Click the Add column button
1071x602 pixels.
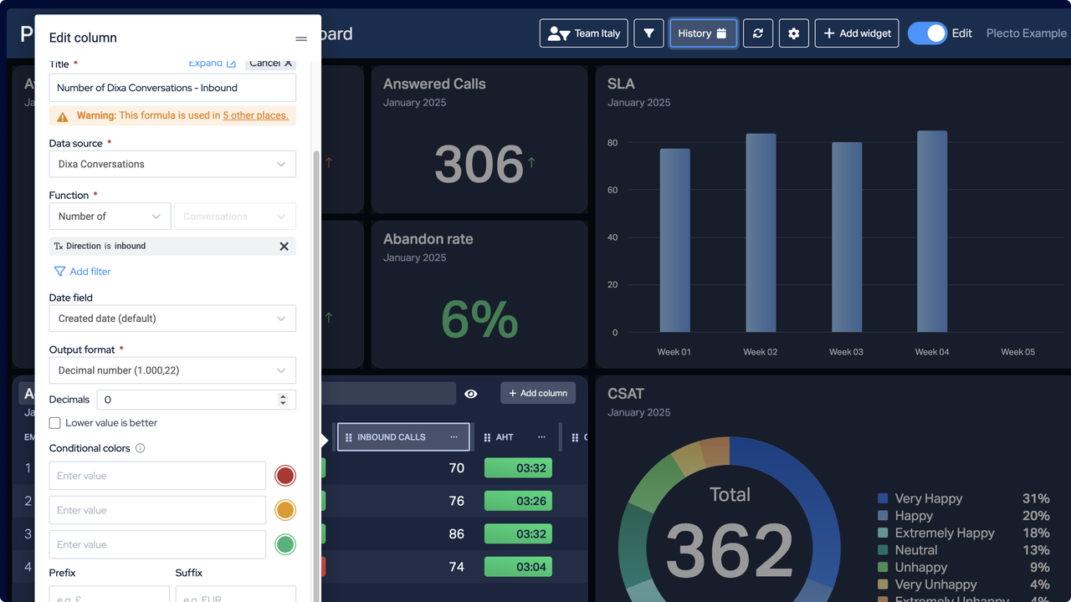coord(538,393)
